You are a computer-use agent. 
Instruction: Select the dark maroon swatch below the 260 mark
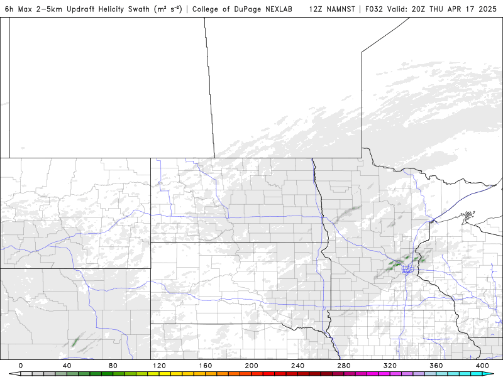tap(326, 374)
